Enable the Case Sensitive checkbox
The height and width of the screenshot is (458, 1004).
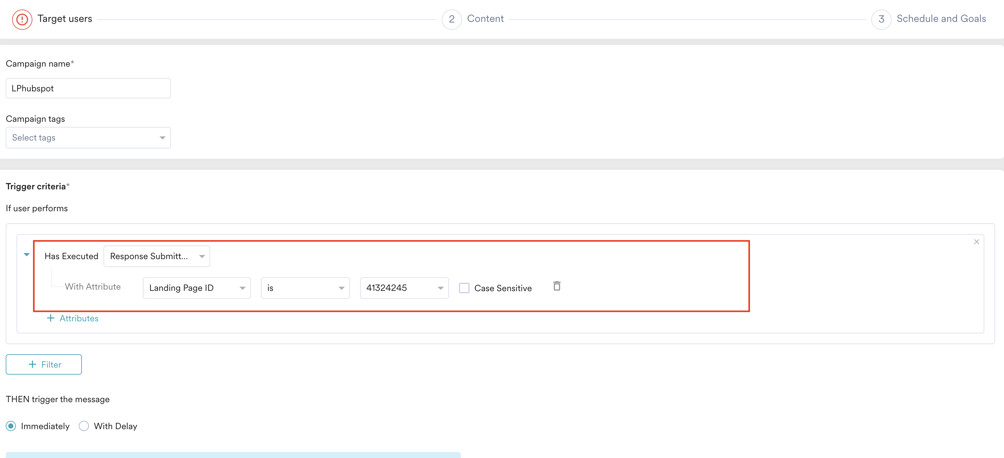tap(464, 288)
